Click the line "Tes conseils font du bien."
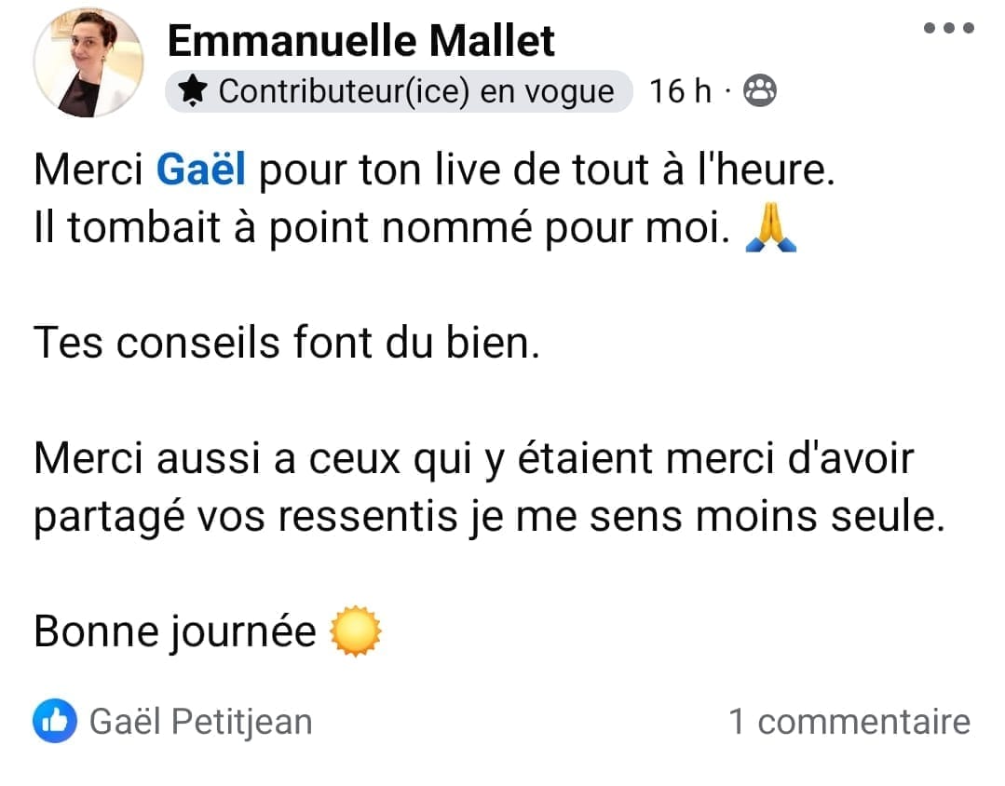This screenshot has height=786, width=1005. click(286, 345)
